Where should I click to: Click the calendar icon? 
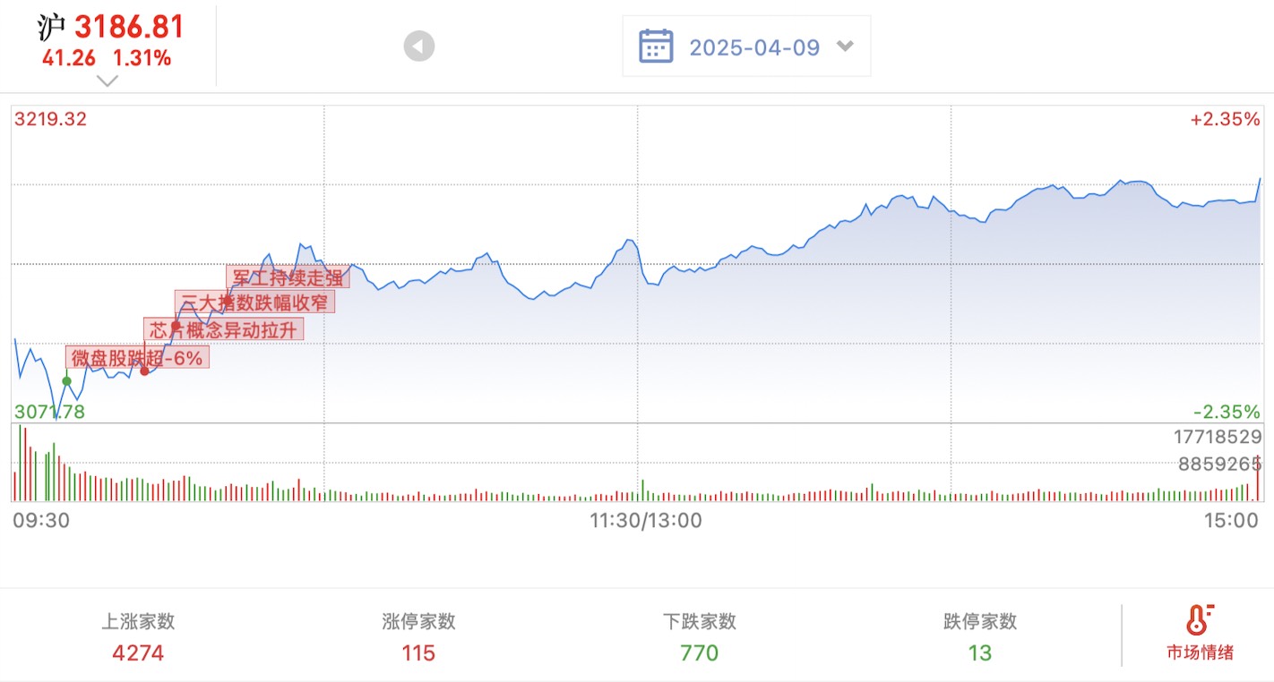(656, 46)
